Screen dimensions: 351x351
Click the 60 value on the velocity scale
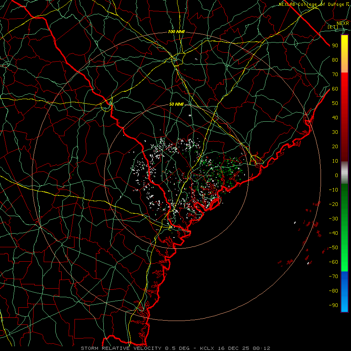click(x=335, y=89)
